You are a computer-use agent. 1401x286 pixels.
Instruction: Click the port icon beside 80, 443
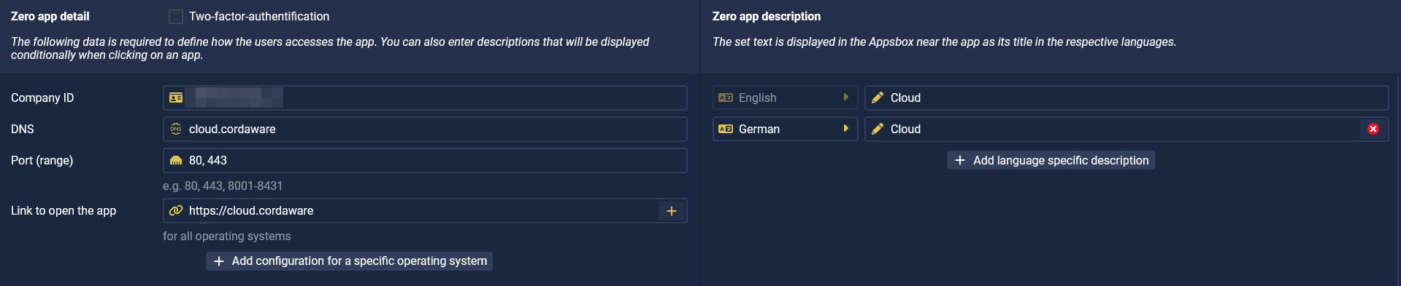176,160
